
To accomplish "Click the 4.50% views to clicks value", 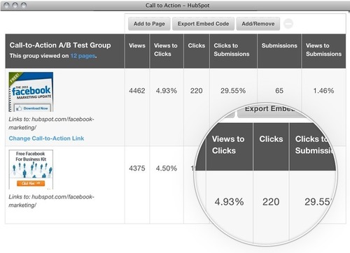I will 167,168.
